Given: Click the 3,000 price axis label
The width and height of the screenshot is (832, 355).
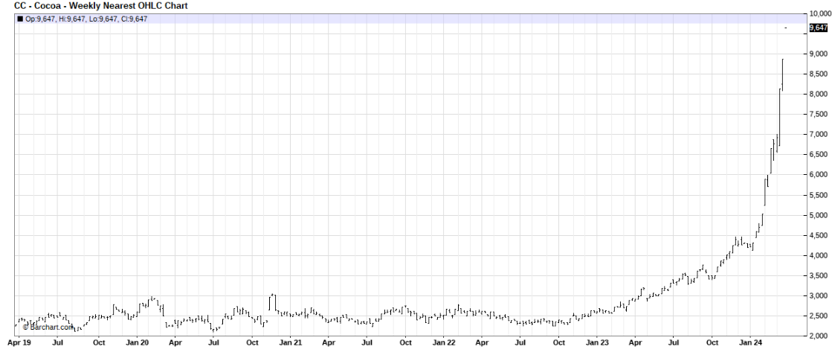Looking at the screenshot, I should point(820,296).
